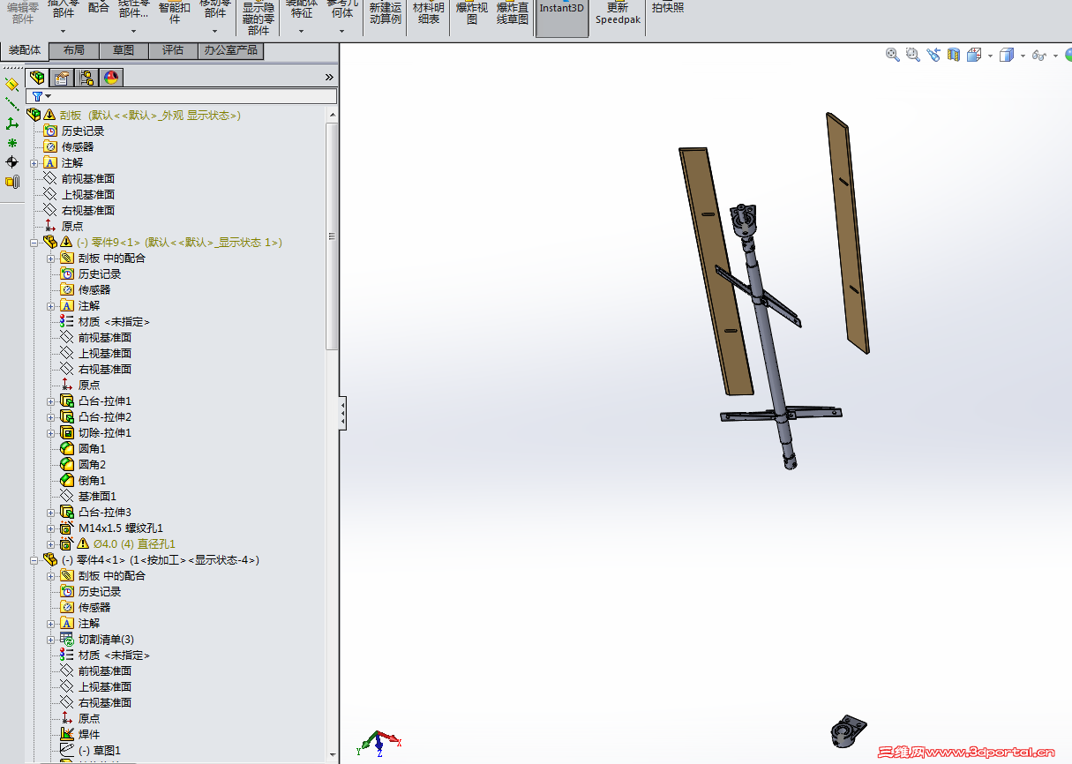Open Display Style dropdown arrow

tap(1023, 56)
